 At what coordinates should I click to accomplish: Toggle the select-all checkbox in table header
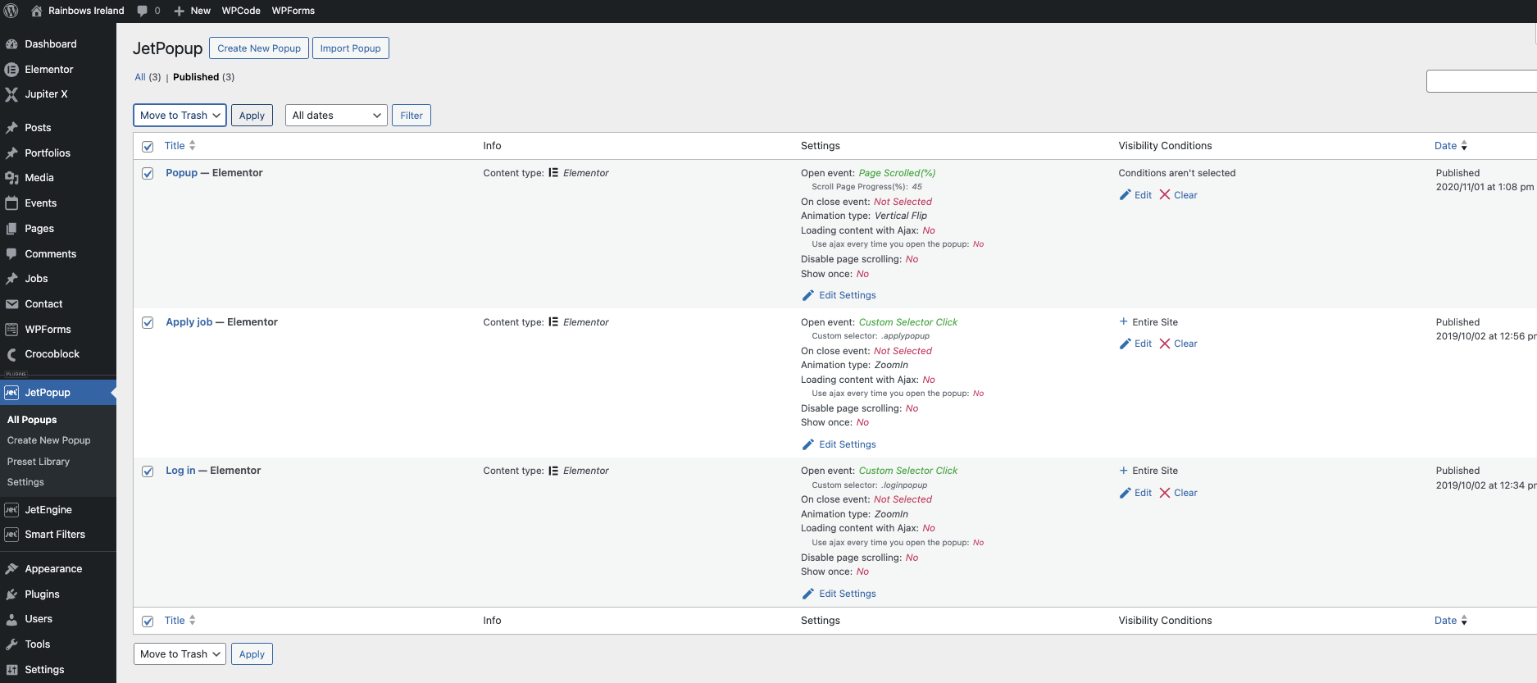[148, 147]
